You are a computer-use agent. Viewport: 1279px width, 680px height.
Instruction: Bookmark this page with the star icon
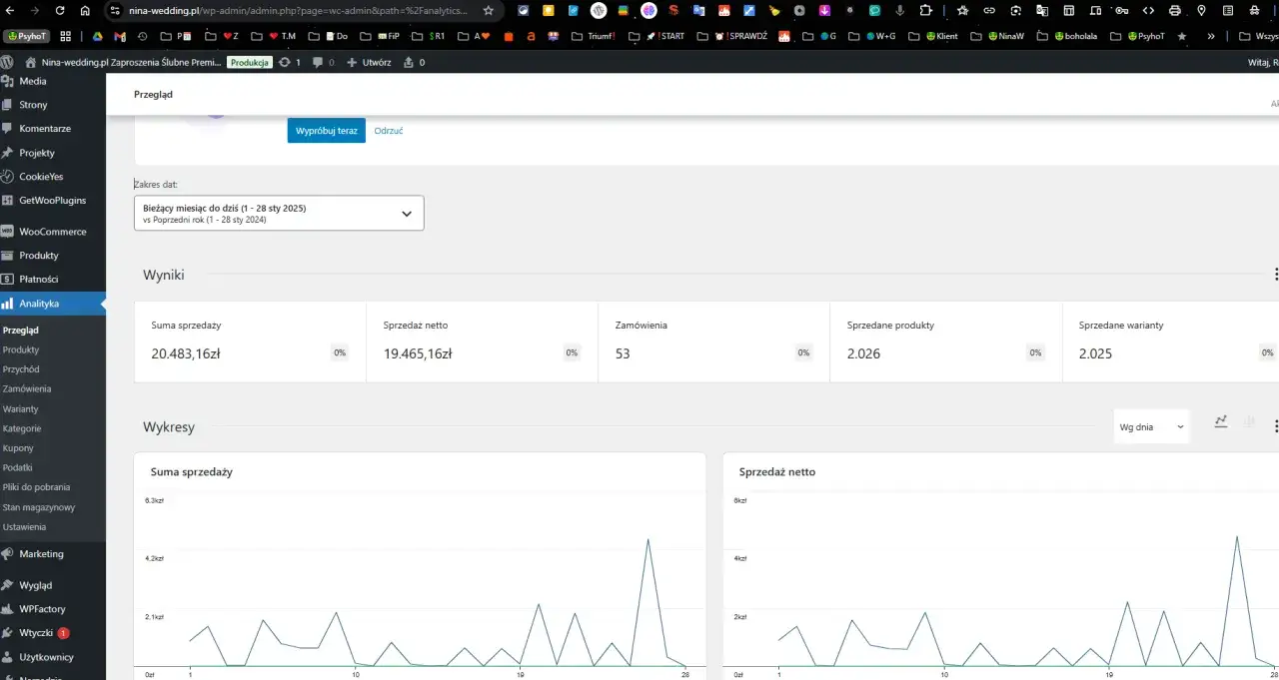[488, 11]
